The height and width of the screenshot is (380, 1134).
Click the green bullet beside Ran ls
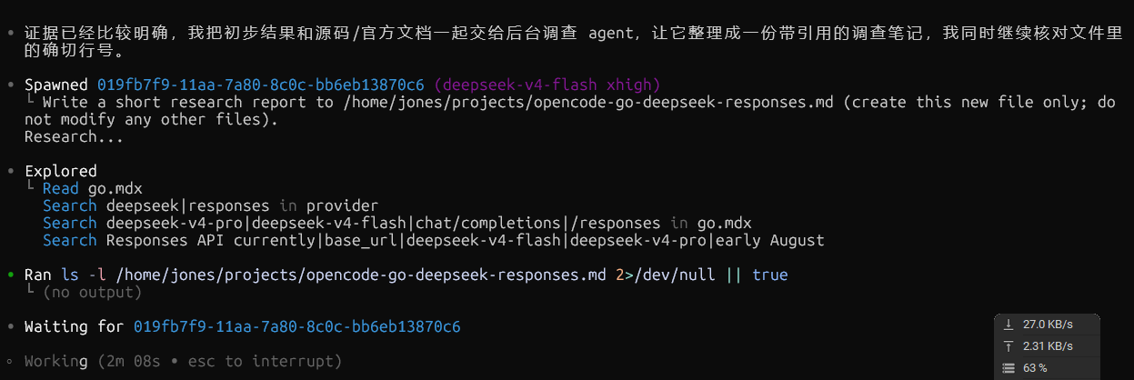[9, 275]
